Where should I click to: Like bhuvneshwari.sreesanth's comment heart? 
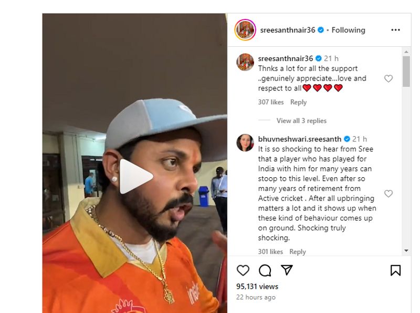[x=388, y=194]
